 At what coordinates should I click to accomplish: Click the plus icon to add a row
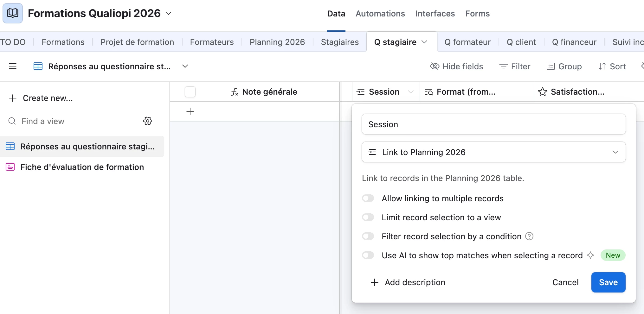coord(190,111)
